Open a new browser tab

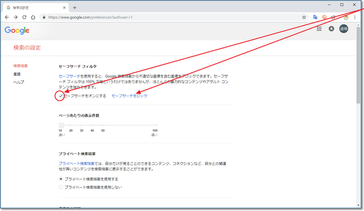point(75,7)
